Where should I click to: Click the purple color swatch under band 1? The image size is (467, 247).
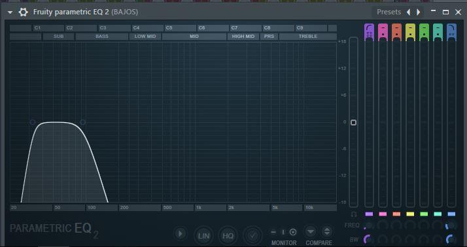click(369, 214)
